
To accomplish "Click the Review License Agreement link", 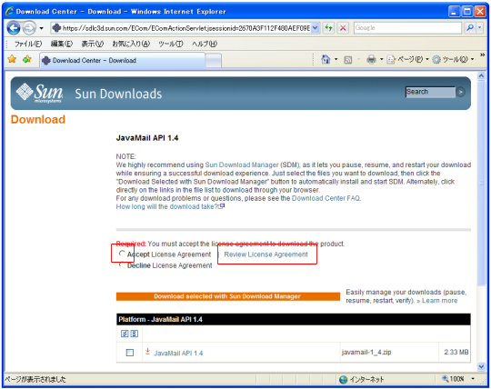I will pos(266,254).
